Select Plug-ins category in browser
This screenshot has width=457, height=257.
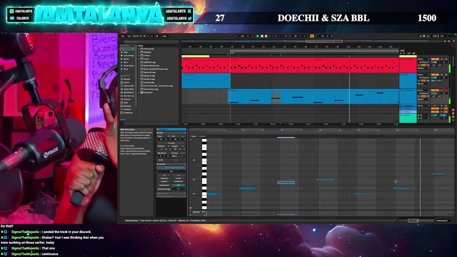click(127, 99)
